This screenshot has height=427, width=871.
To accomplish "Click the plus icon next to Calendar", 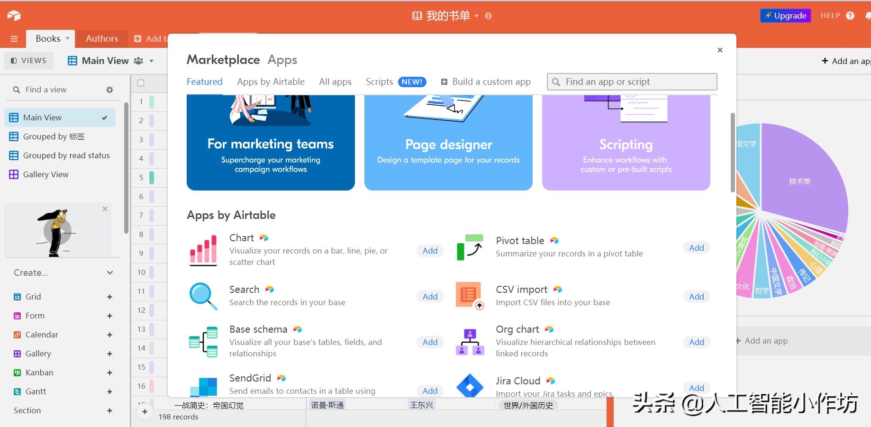I will (109, 335).
